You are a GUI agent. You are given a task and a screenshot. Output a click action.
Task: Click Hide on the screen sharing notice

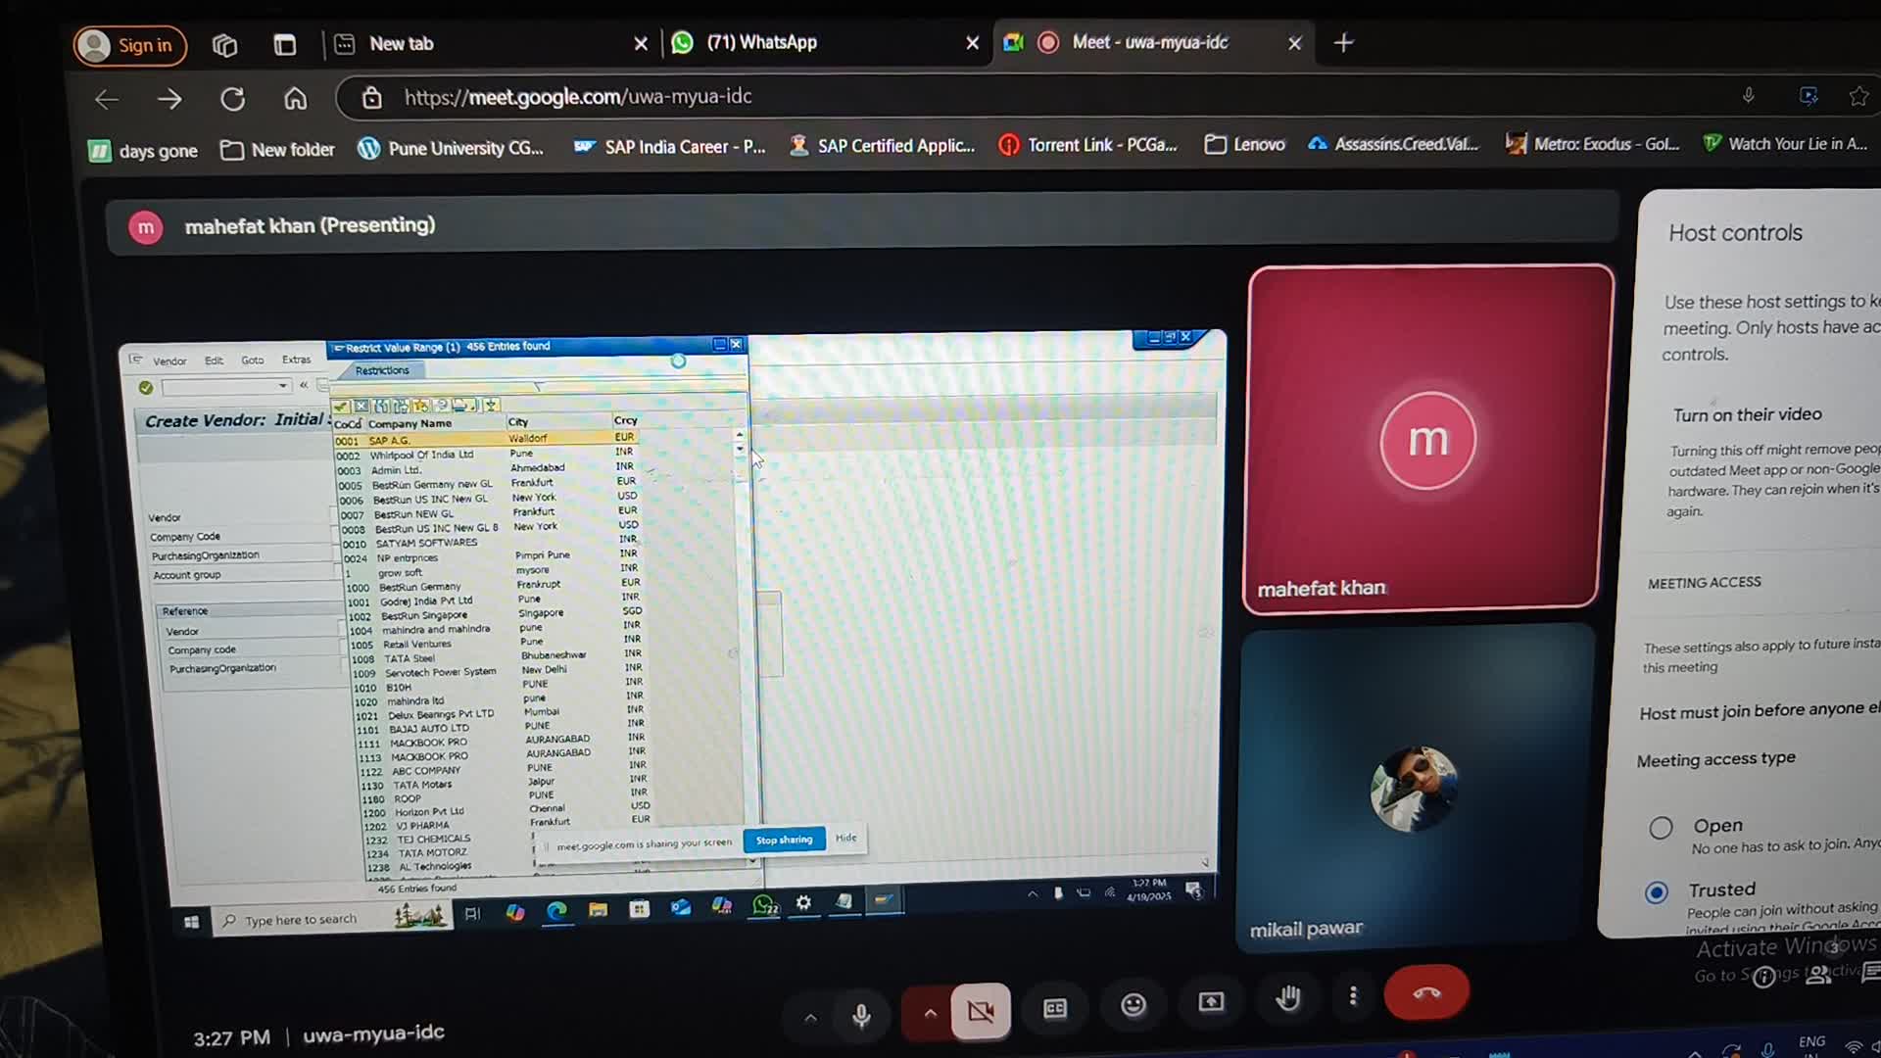click(845, 838)
